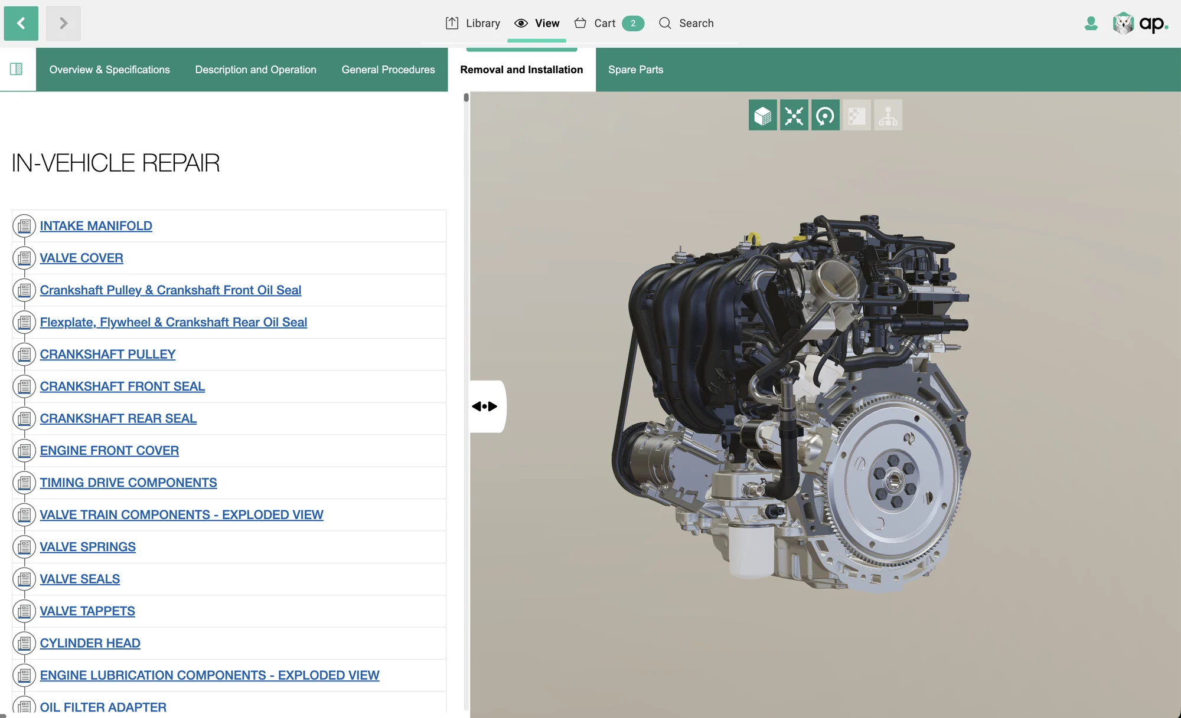
Task: Click document icon beside ENGINE FRONT COVER
Action: pyautogui.click(x=24, y=451)
